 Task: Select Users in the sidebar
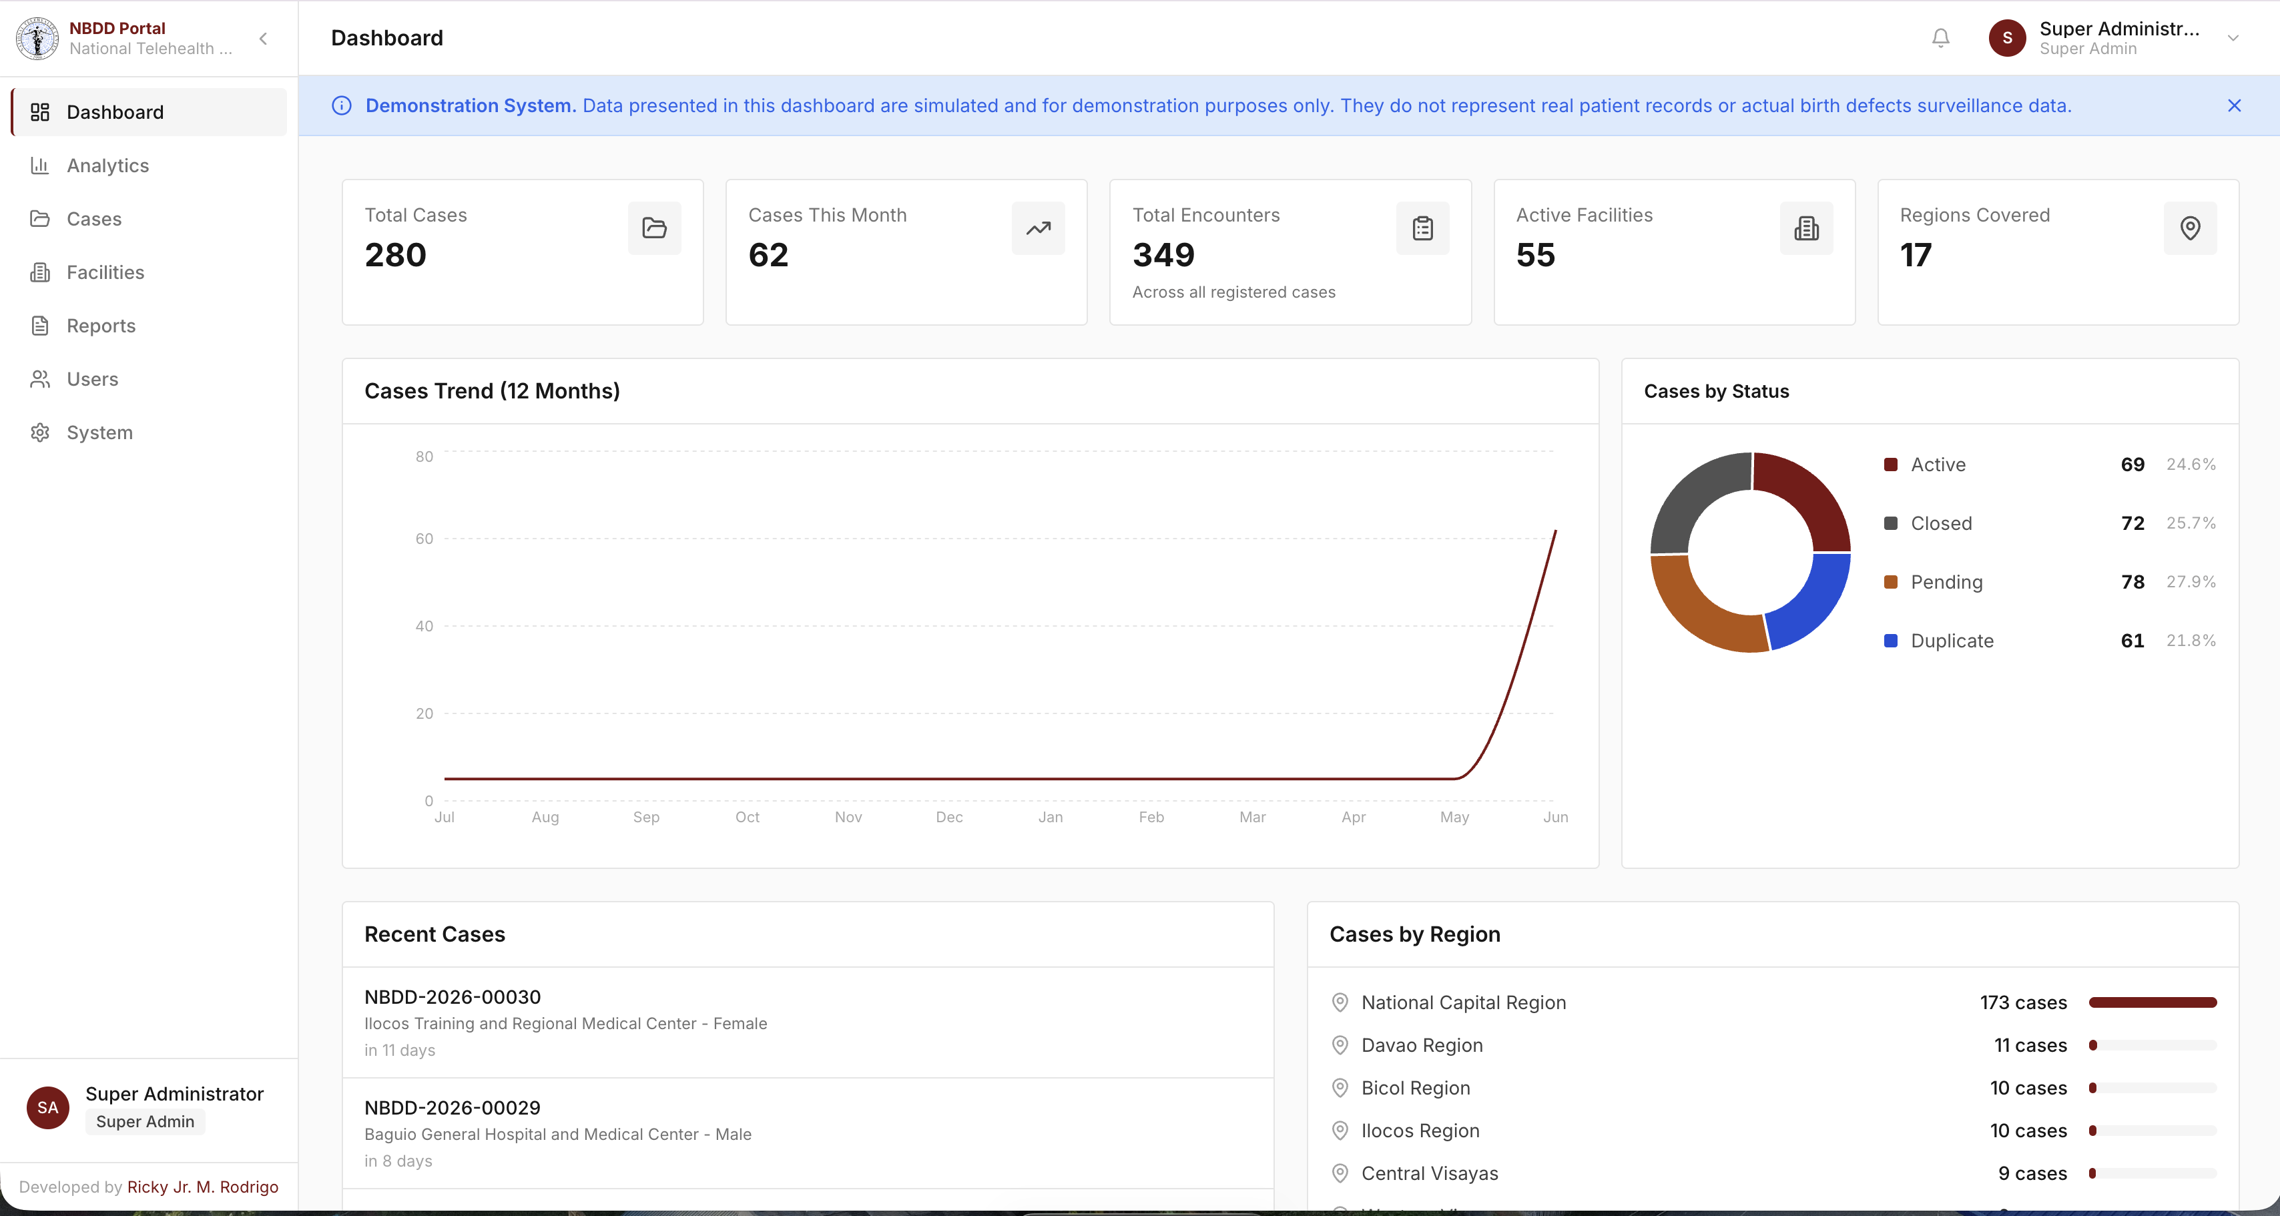tap(149, 379)
